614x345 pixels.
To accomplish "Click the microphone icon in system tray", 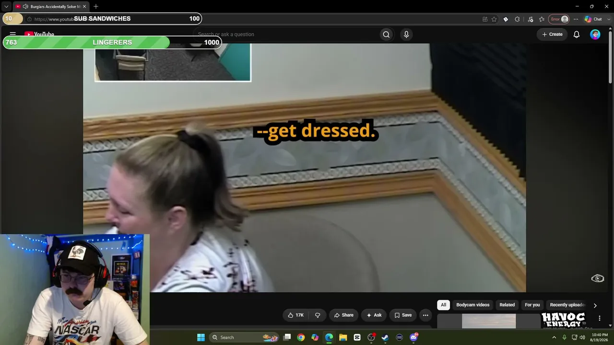I will (565, 337).
